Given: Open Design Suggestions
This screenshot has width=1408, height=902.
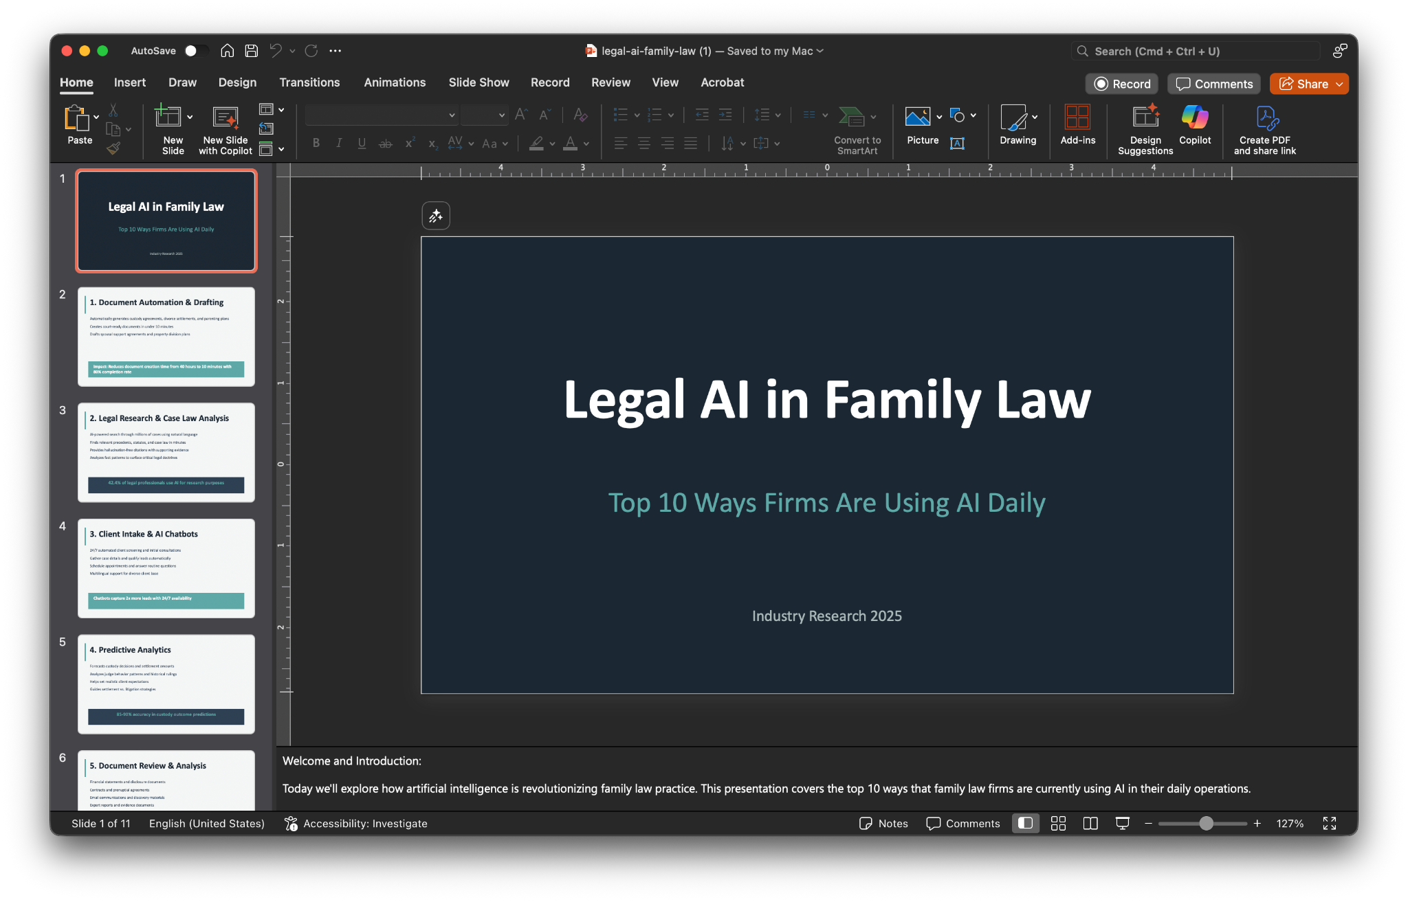Looking at the screenshot, I should pyautogui.click(x=1145, y=128).
